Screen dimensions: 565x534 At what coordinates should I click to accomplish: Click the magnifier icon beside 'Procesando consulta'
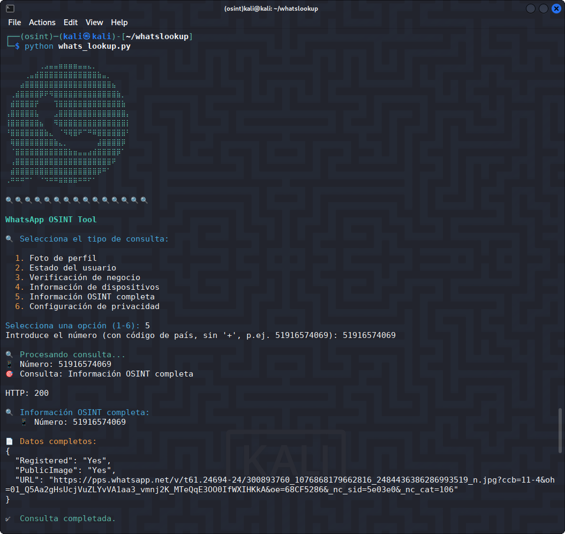(9, 355)
